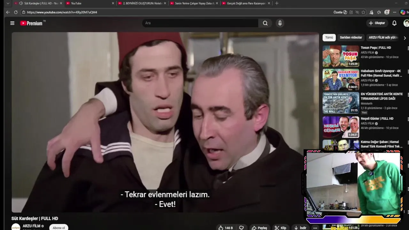Open EN YÜKSEKTEKİ ANTİK KENTE title
Image resolution: width=409 pixels, height=230 pixels.
point(382,96)
